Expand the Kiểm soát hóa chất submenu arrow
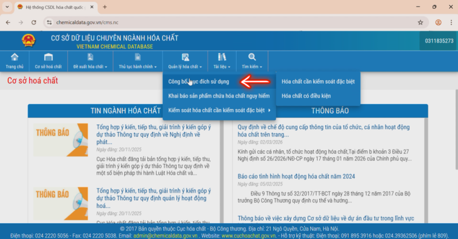 click(x=269, y=111)
